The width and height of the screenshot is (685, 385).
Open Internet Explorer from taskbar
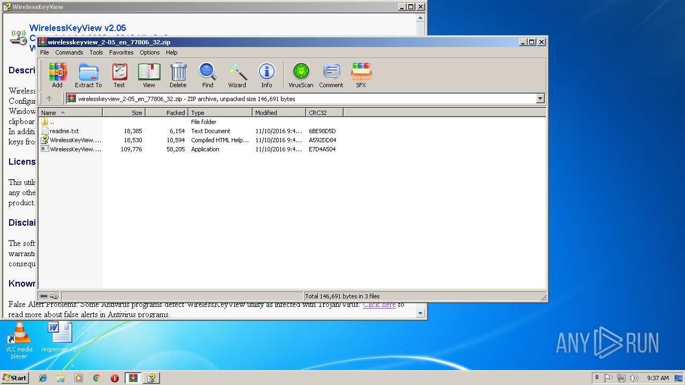[43, 378]
